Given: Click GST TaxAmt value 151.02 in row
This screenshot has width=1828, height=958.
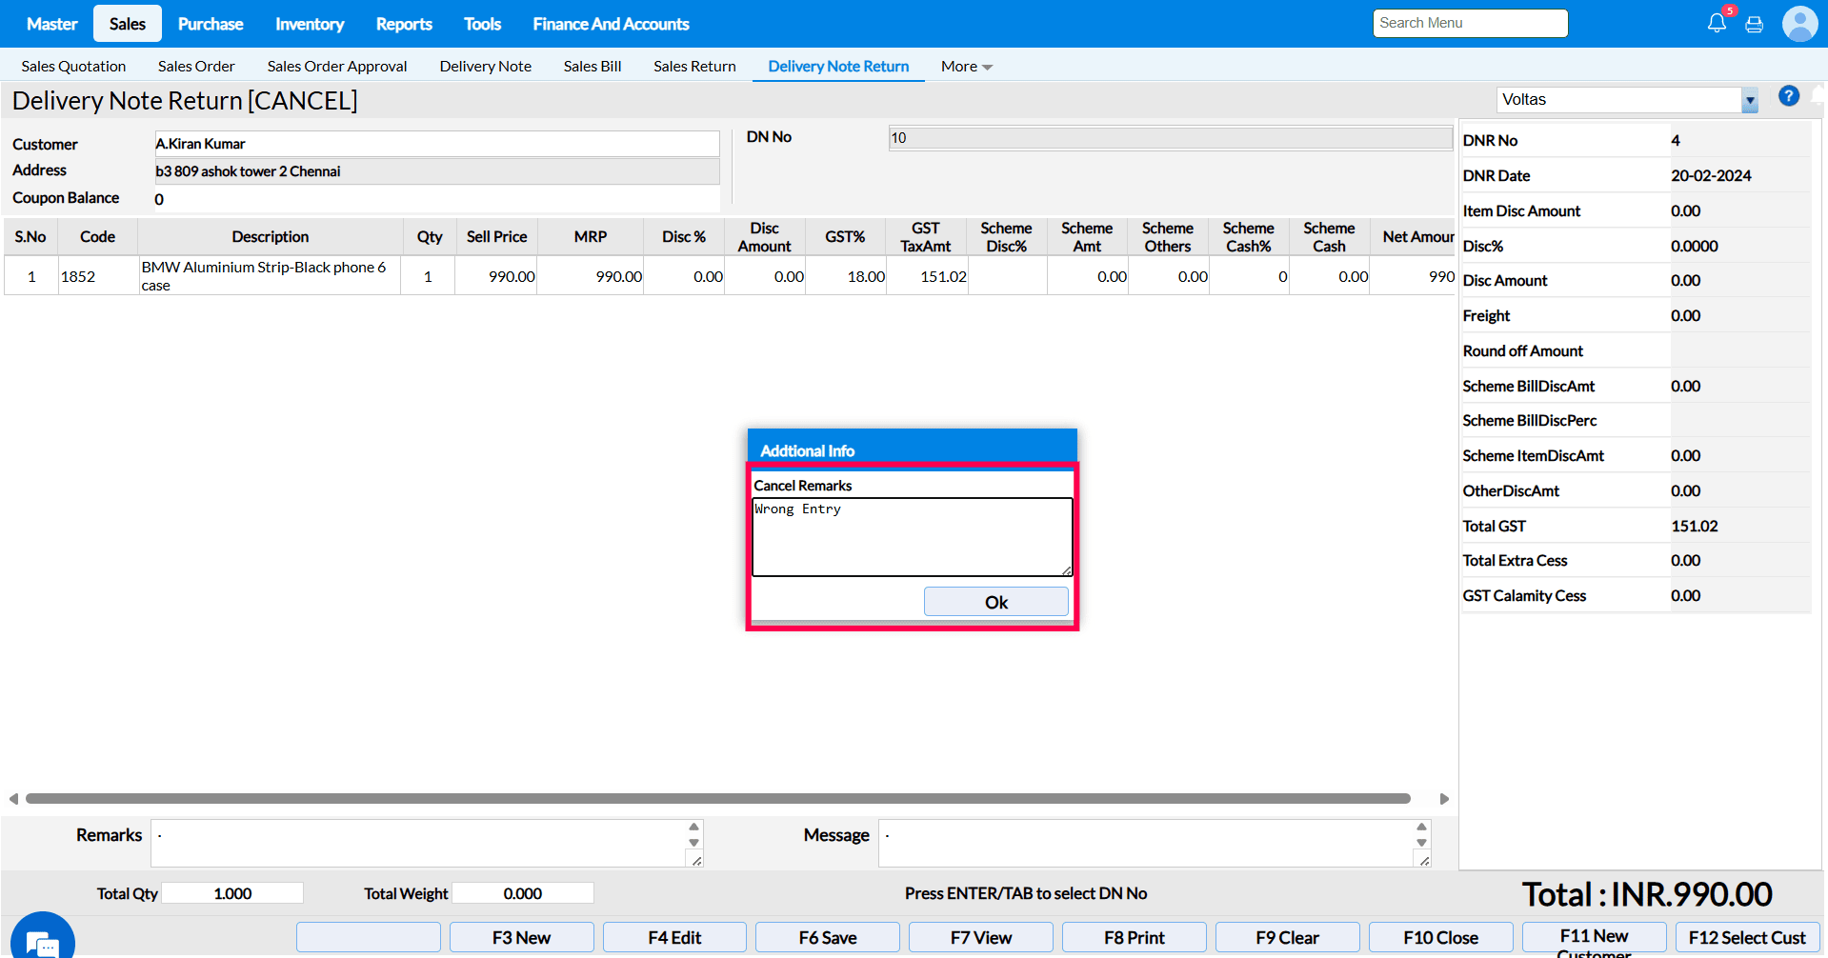Looking at the screenshot, I should tap(943, 276).
